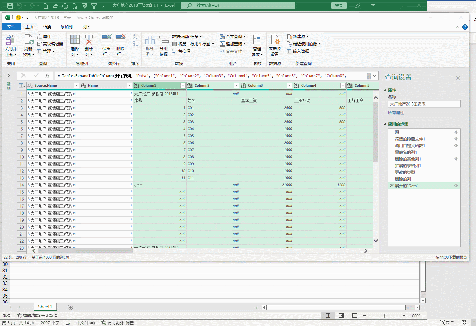
Task: Open query 属性 in the ribbon
Action: point(44,36)
